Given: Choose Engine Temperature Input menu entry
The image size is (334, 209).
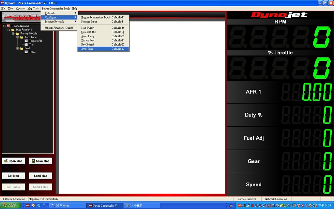Looking at the screenshot, I should click(x=103, y=18).
